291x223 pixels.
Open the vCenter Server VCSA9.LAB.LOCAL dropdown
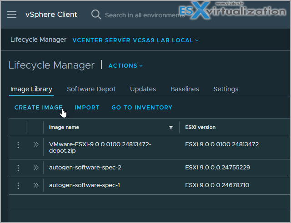pos(135,40)
